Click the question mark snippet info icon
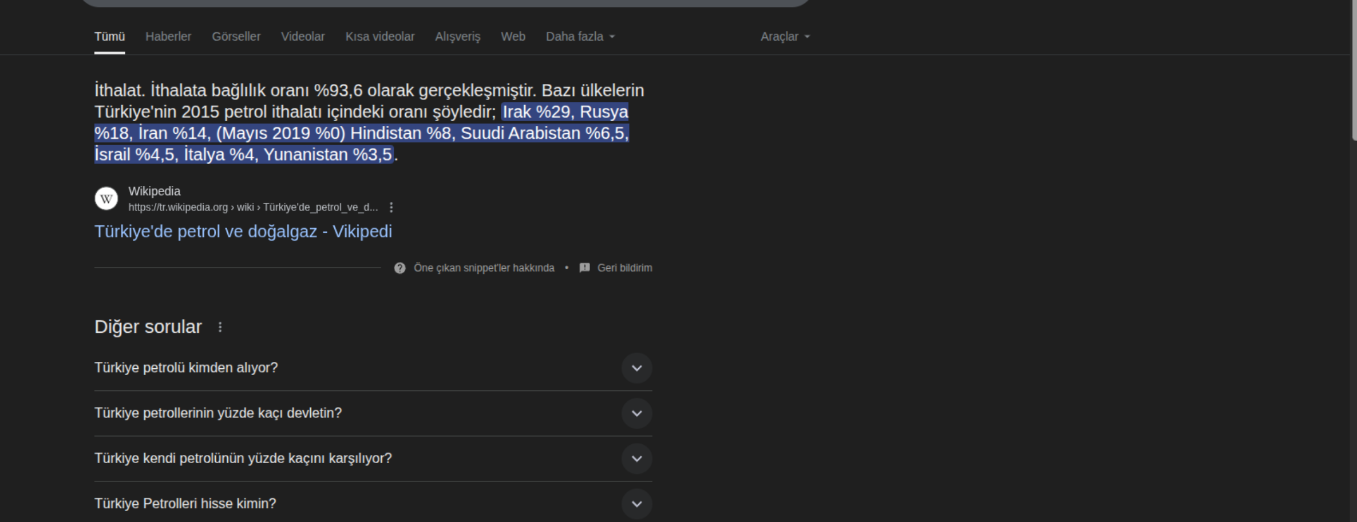 (399, 268)
